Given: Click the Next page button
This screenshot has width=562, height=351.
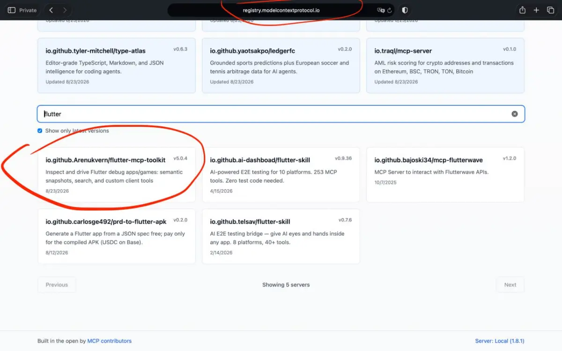Looking at the screenshot, I should pyautogui.click(x=510, y=285).
